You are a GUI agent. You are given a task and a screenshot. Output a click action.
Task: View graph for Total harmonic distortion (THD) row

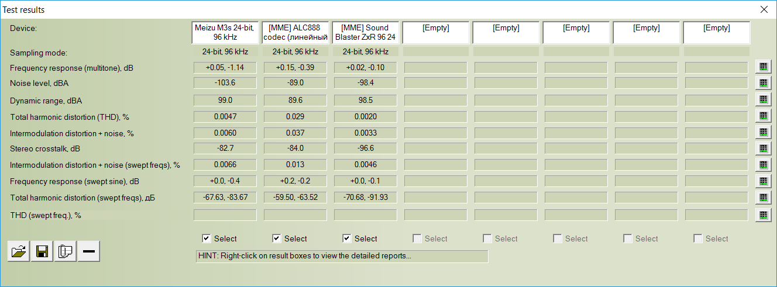click(x=762, y=116)
